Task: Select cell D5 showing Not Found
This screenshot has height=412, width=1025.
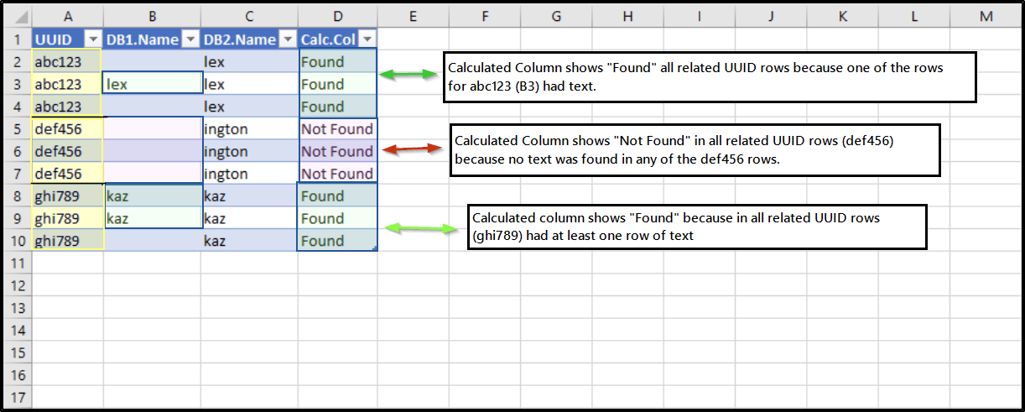Action: (338, 129)
